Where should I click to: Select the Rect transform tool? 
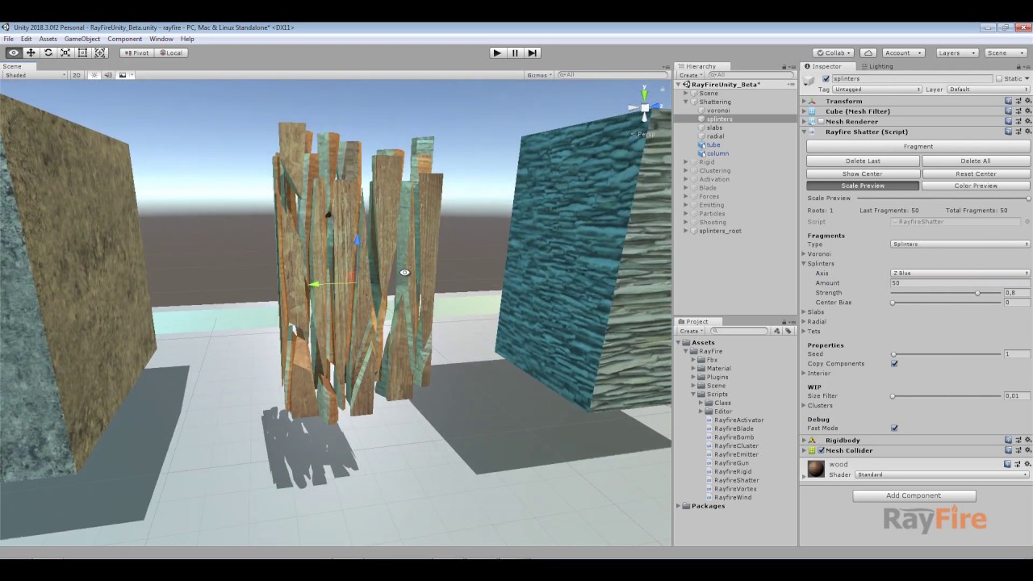(x=82, y=52)
